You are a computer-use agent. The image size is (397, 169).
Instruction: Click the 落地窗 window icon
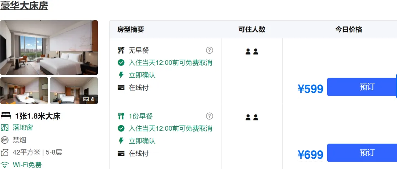[4, 128]
